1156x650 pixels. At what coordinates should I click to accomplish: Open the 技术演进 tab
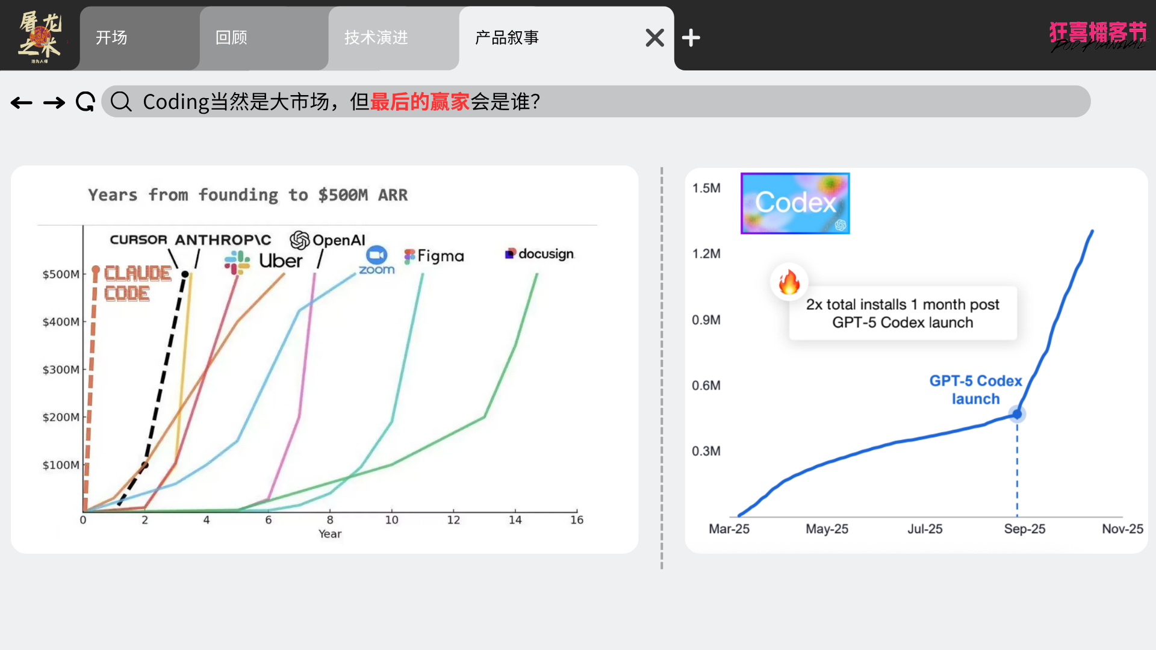(x=393, y=38)
